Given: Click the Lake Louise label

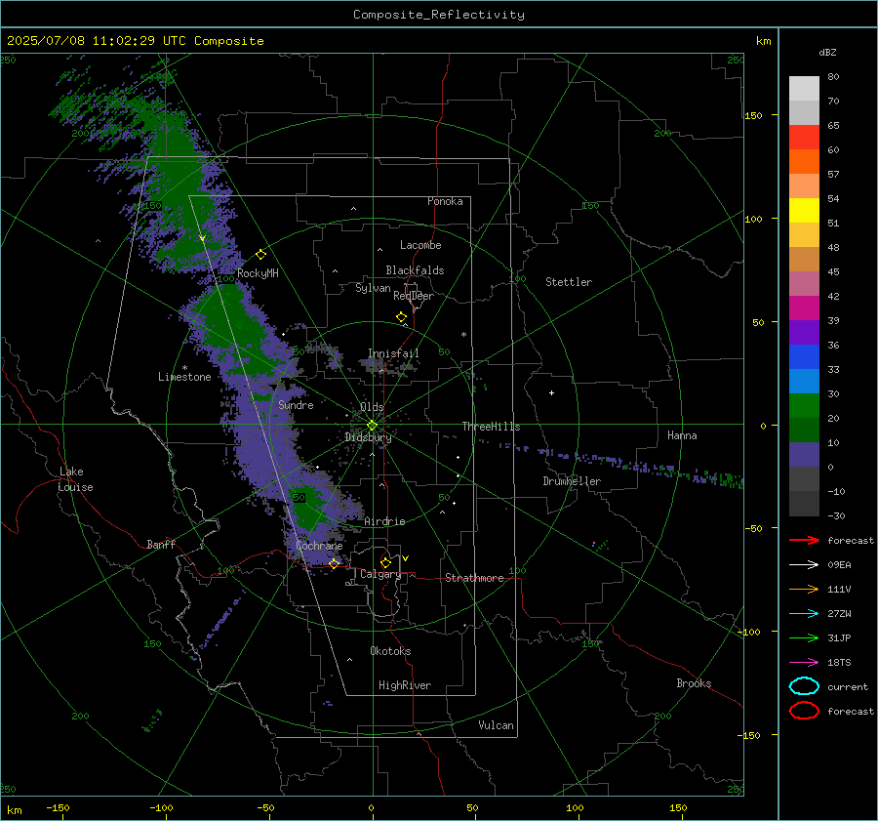Looking at the screenshot, I should click(x=75, y=479).
